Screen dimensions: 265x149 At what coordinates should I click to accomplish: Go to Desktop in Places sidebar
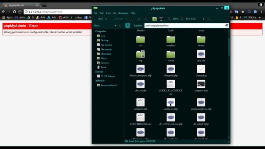[x=103, y=41]
